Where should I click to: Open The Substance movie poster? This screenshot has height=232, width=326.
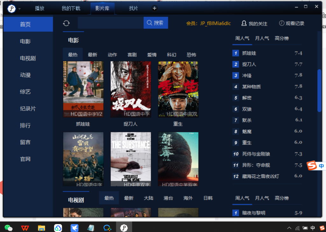click(x=131, y=159)
